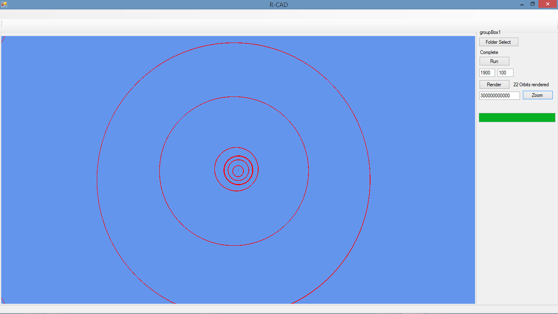Open the Folder Select dialog
The height and width of the screenshot is (314, 558).
(x=498, y=42)
